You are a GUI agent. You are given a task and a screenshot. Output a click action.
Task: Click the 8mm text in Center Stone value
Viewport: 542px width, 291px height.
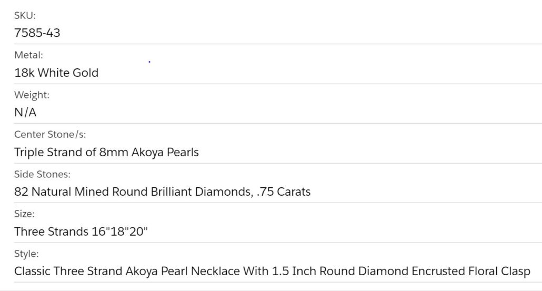click(x=112, y=153)
